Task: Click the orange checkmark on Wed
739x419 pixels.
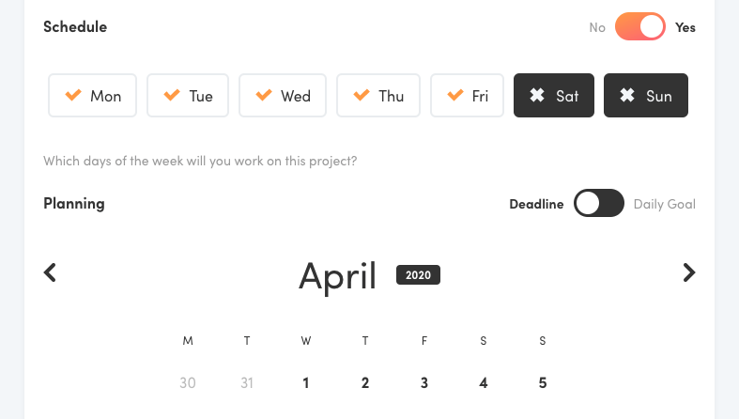Action: 264,95
